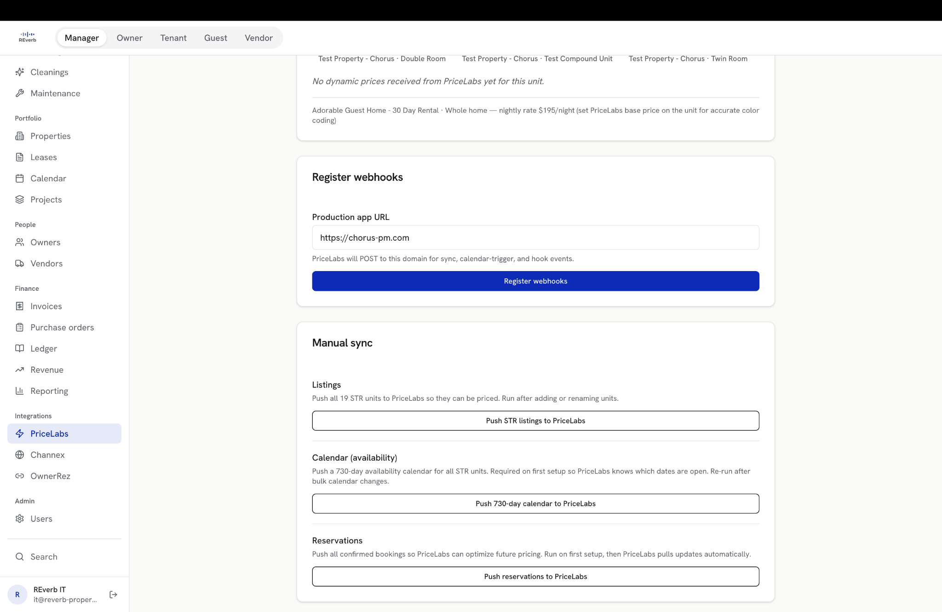The height and width of the screenshot is (612, 942).
Task: Click the Search magnifier icon
Action: click(x=19, y=557)
